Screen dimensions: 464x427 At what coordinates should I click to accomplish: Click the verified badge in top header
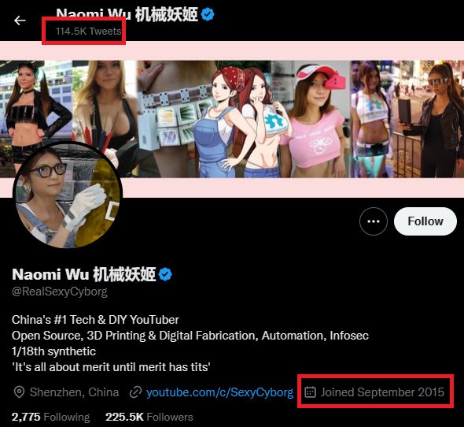point(208,14)
